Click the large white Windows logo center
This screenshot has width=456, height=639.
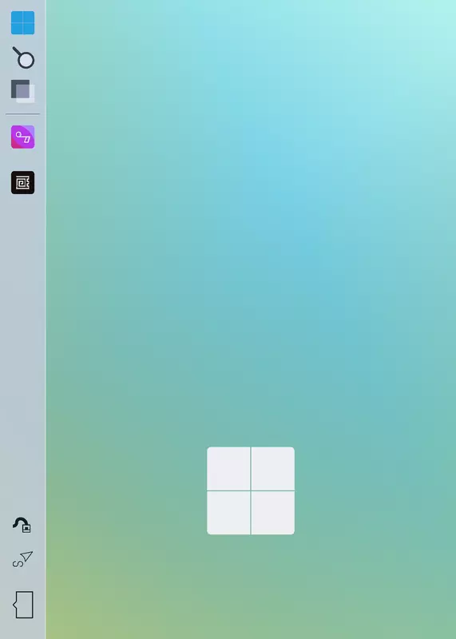(x=251, y=490)
